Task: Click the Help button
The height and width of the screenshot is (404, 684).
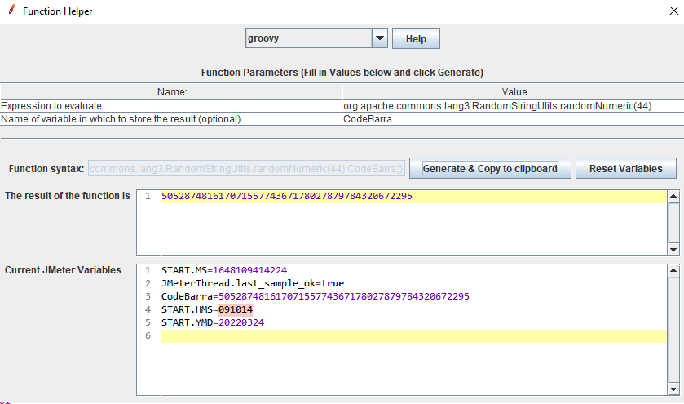Action: 416,38
